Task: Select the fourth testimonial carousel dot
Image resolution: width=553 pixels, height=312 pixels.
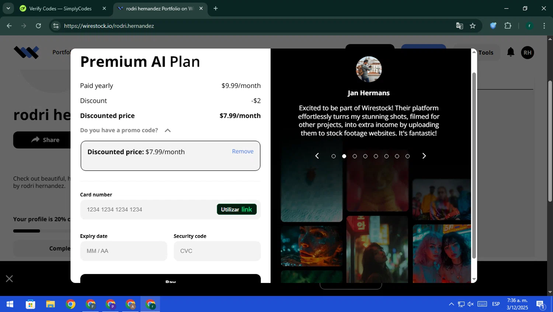Action: pyautogui.click(x=365, y=156)
